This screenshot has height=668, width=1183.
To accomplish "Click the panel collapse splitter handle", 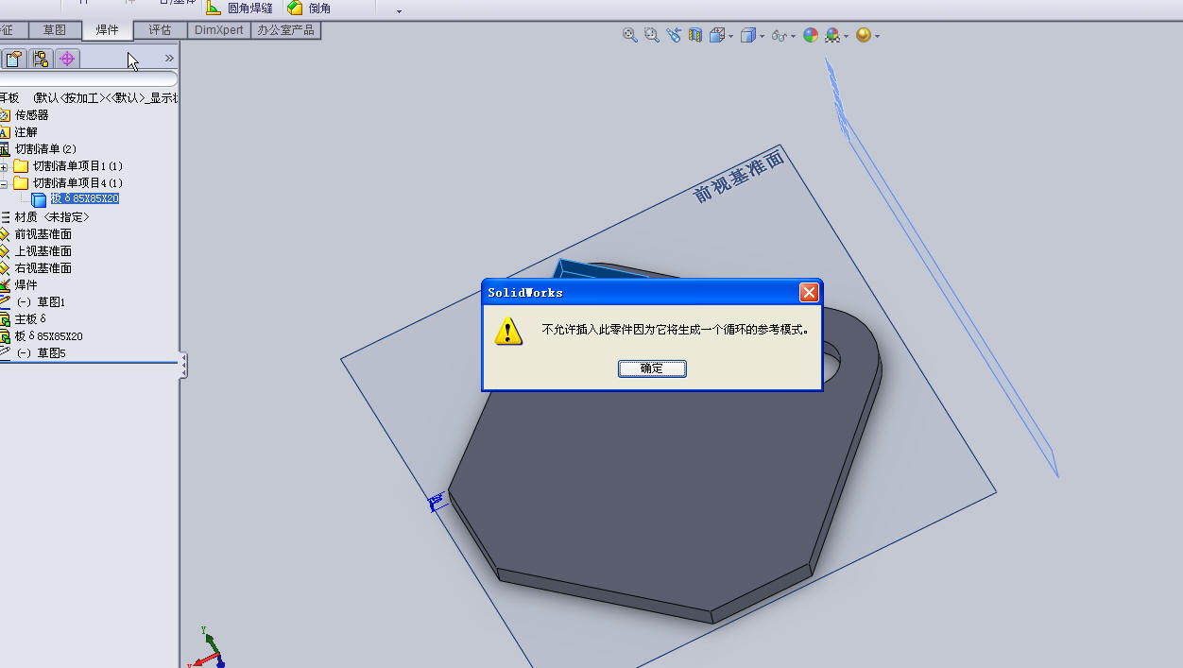I will pos(183,366).
